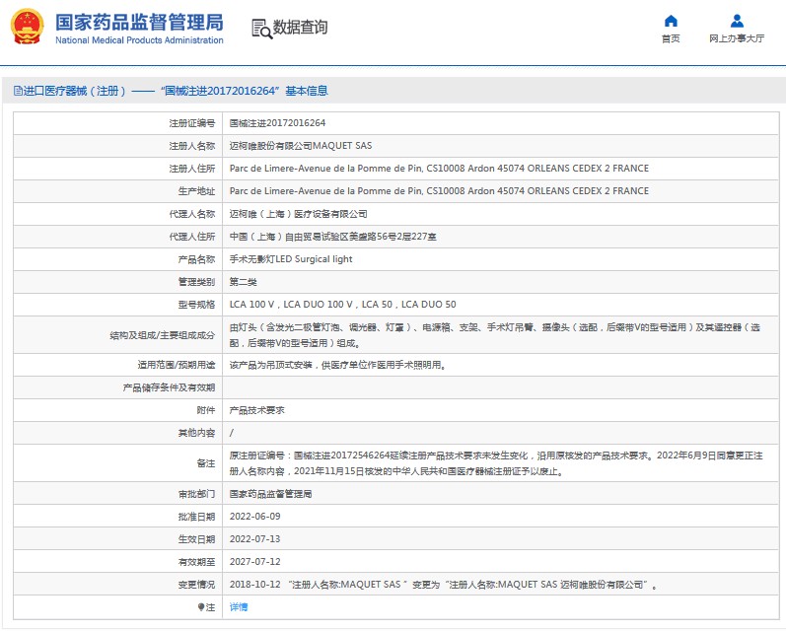The height and width of the screenshot is (631, 786).
Task: Click the 备注 remarks text
Action: click(x=496, y=463)
